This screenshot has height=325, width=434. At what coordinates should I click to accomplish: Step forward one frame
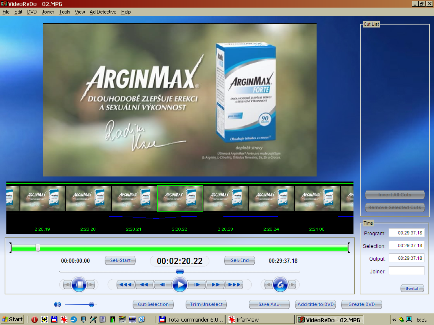197,284
